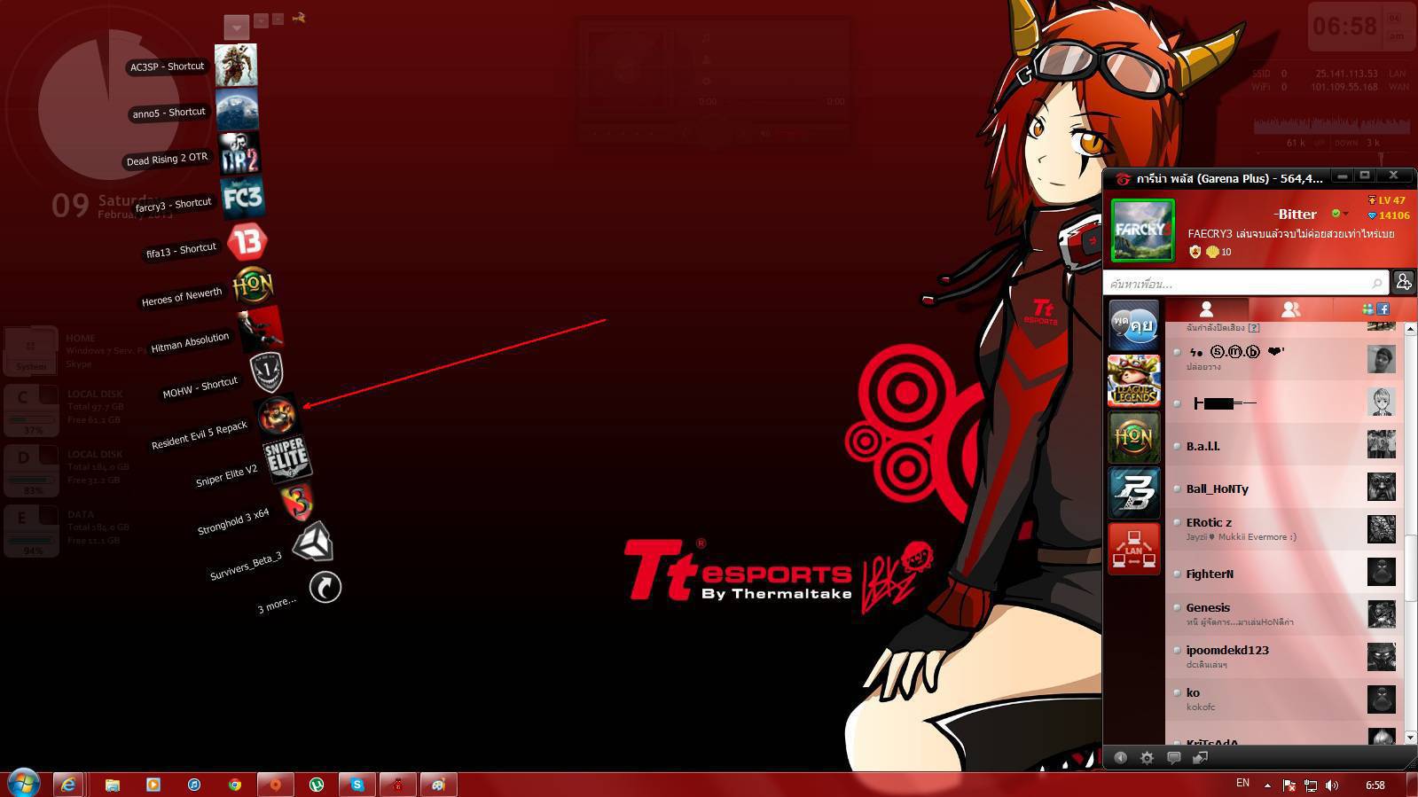Open Windows Media Player taskbar icon

pos(153,785)
